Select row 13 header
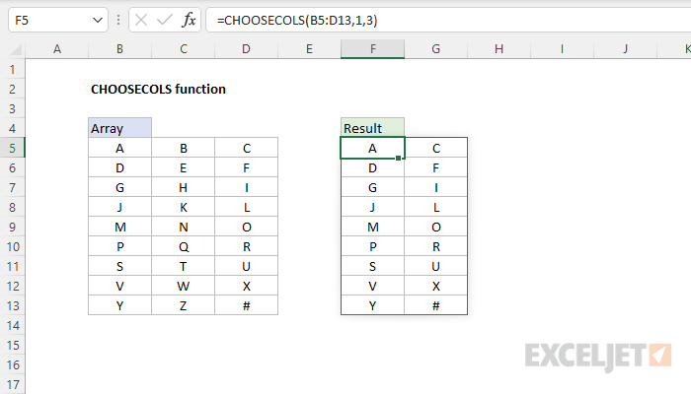This screenshot has height=394, width=691. 12,305
